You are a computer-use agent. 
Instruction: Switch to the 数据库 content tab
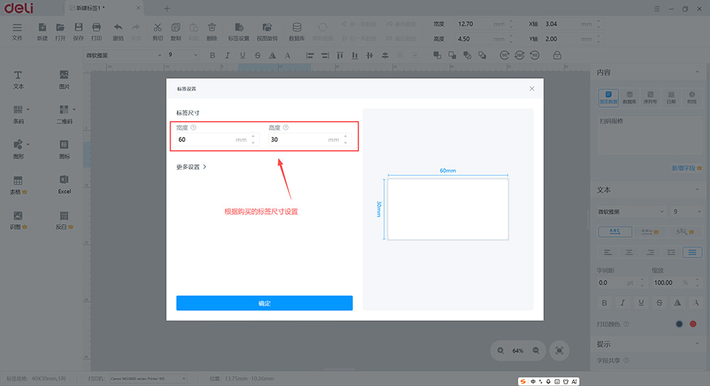(629, 97)
